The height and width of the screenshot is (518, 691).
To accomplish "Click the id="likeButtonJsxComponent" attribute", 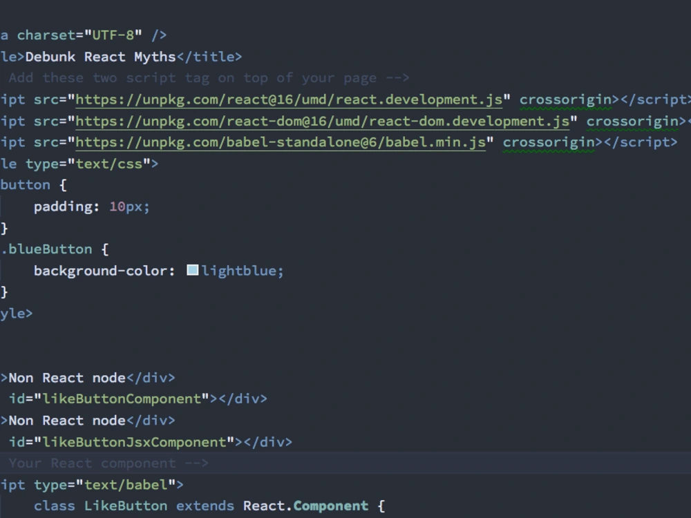I will pos(121,442).
